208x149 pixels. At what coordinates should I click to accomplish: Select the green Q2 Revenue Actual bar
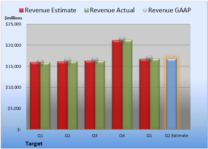click(x=73, y=95)
